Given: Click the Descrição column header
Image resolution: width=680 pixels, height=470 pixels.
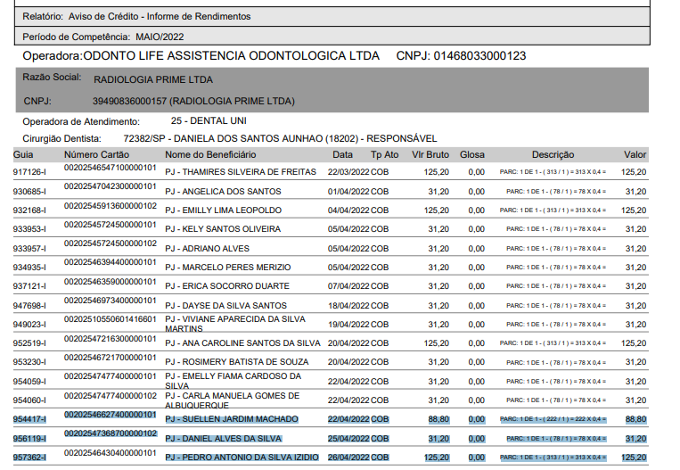Looking at the screenshot, I should click(x=553, y=155).
